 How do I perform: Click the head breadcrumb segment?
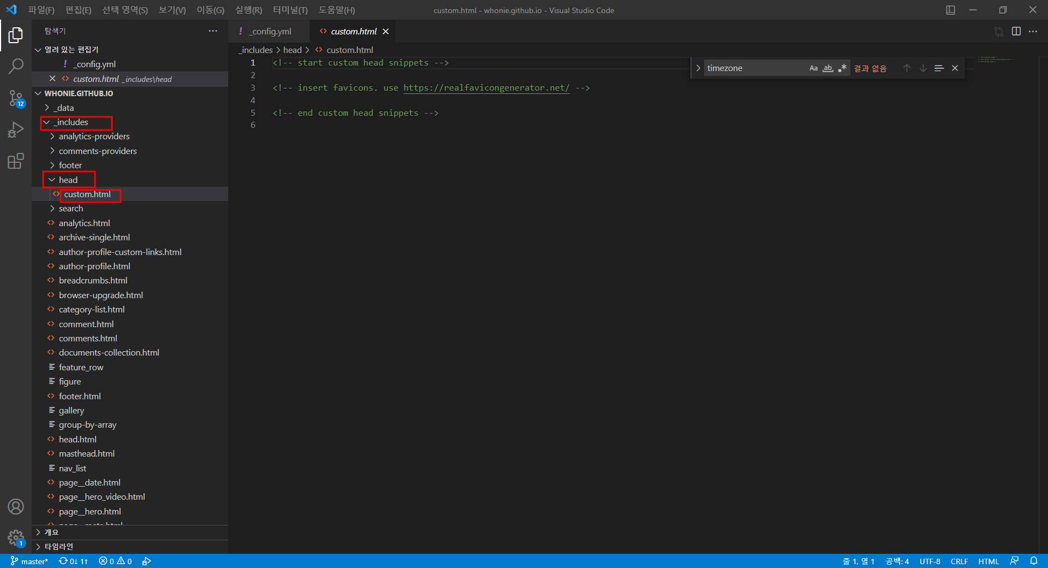coord(292,50)
